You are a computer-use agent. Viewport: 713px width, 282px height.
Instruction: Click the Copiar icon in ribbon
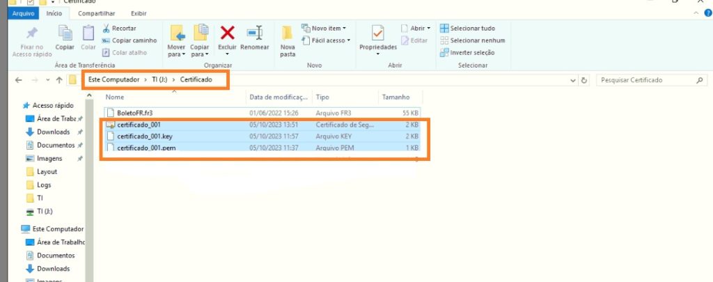pos(65,33)
